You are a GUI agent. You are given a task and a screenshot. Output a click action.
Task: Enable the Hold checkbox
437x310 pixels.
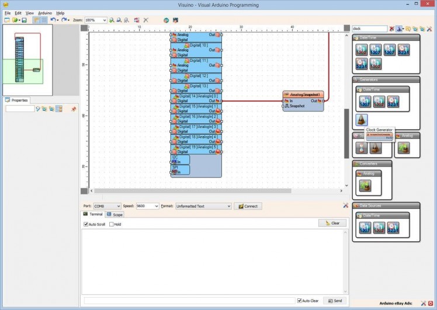point(112,224)
